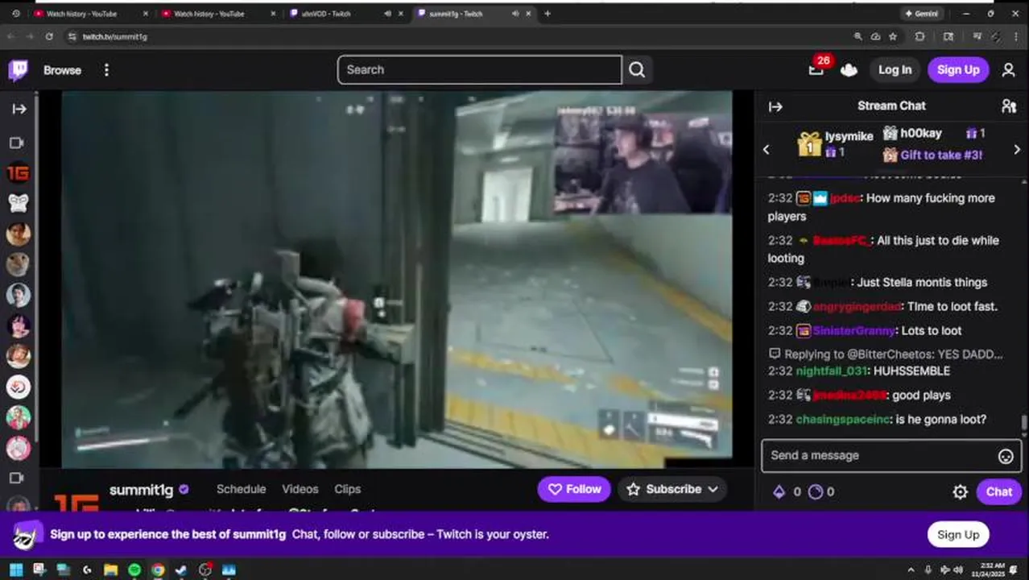Viewport: 1029px width, 580px height.
Task: Click the magnifier search button
Action: tap(637, 70)
